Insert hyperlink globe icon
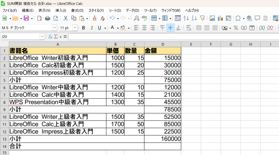 [x=249, y=18]
